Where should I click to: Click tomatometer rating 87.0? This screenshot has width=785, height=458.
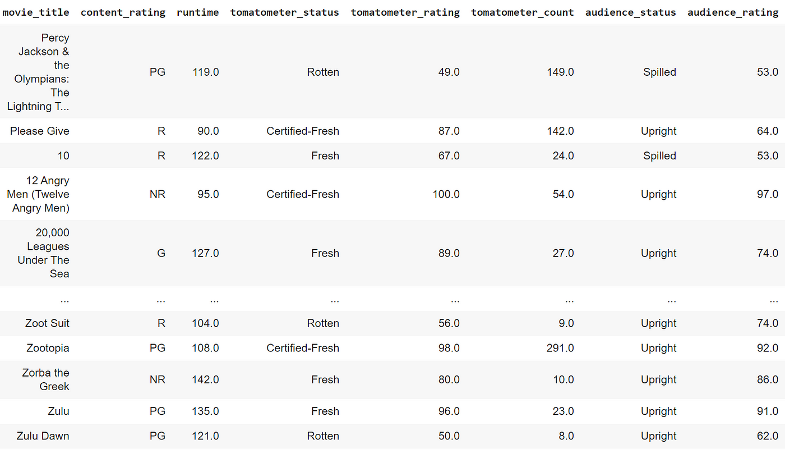click(x=449, y=131)
